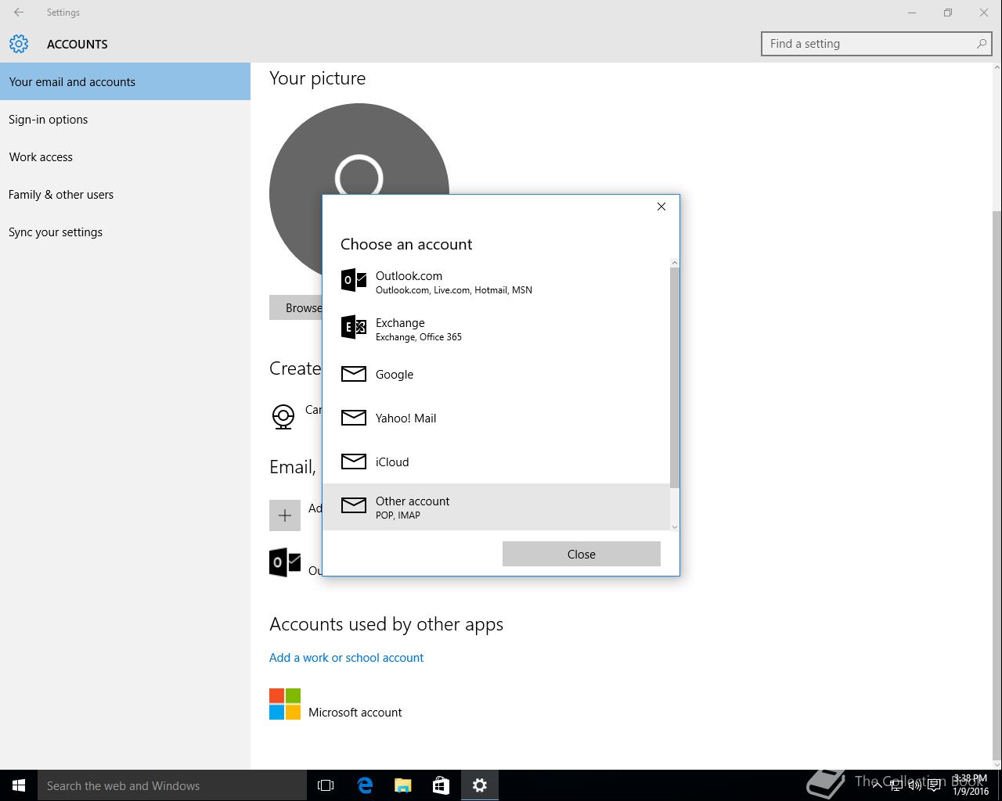Click the dialog scrollbar up arrow
This screenshot has width=1002, height=801.
click(x=675, y=263)
